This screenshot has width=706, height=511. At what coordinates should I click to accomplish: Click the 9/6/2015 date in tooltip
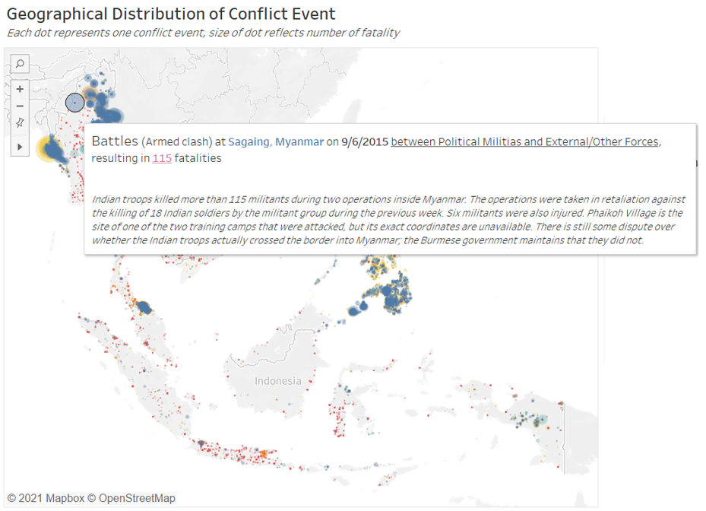[364, 142]
